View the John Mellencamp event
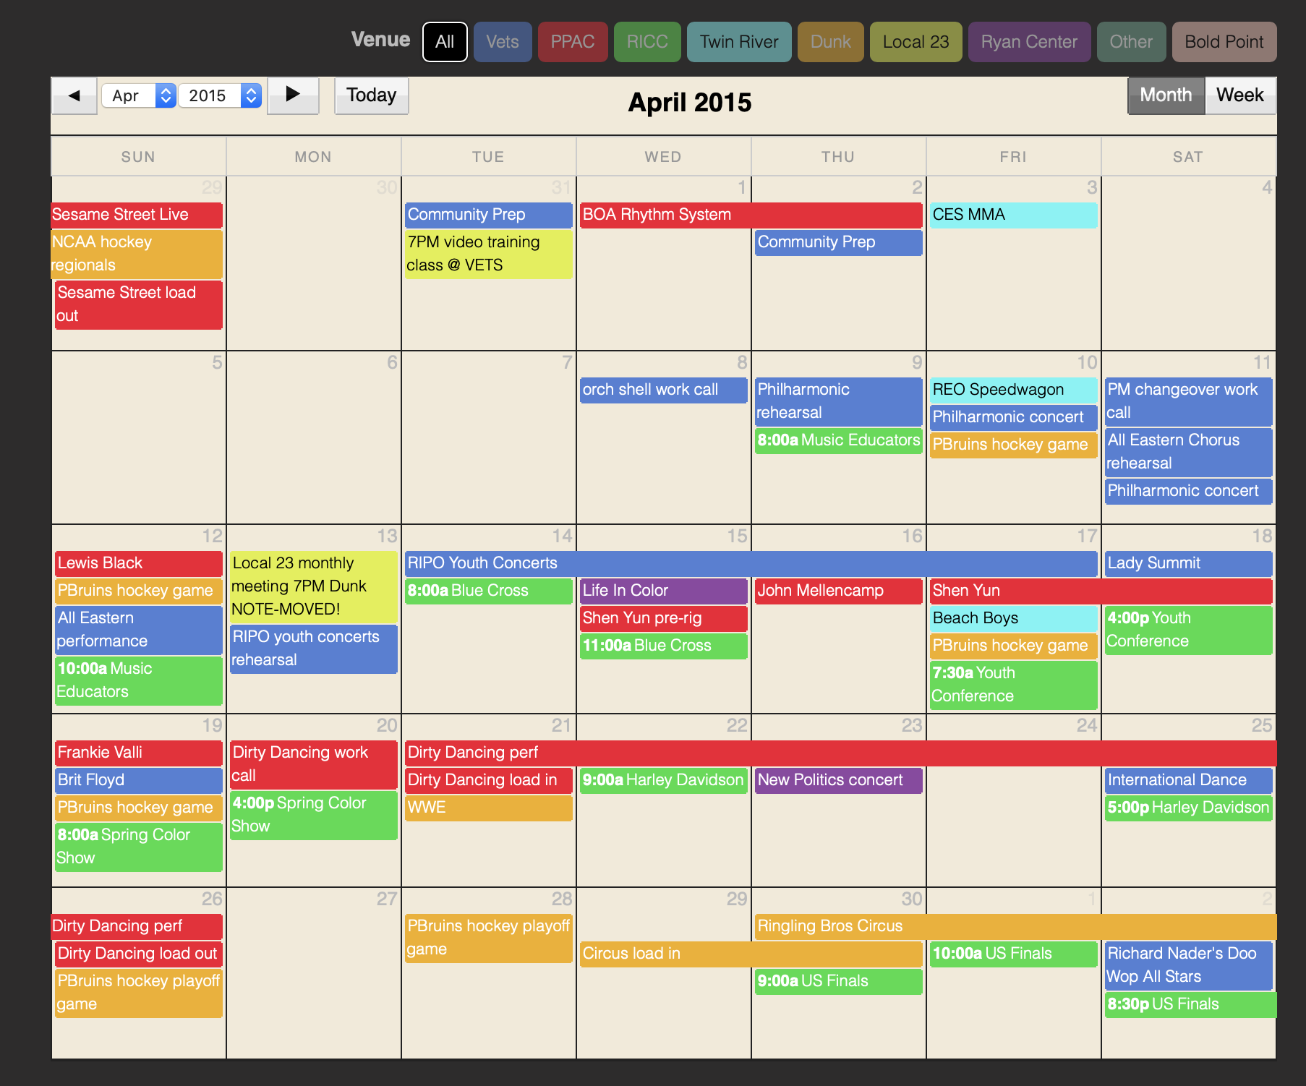This screenshot has height=1086, width=1306. coord(837,591)
